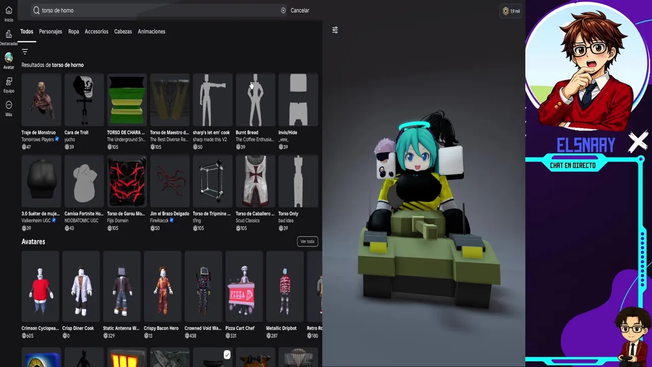This screenshot has width=652, height=367.
Task: Open Static Antenna avatar thumbnail
Action: pyautogui.click(x=122, y=287)
